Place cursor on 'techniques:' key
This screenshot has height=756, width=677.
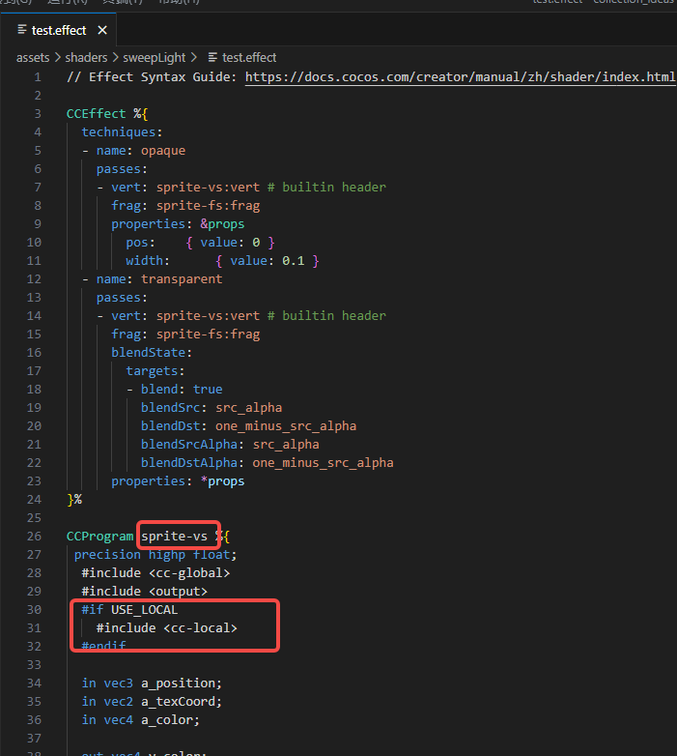(x=122, y=132)
